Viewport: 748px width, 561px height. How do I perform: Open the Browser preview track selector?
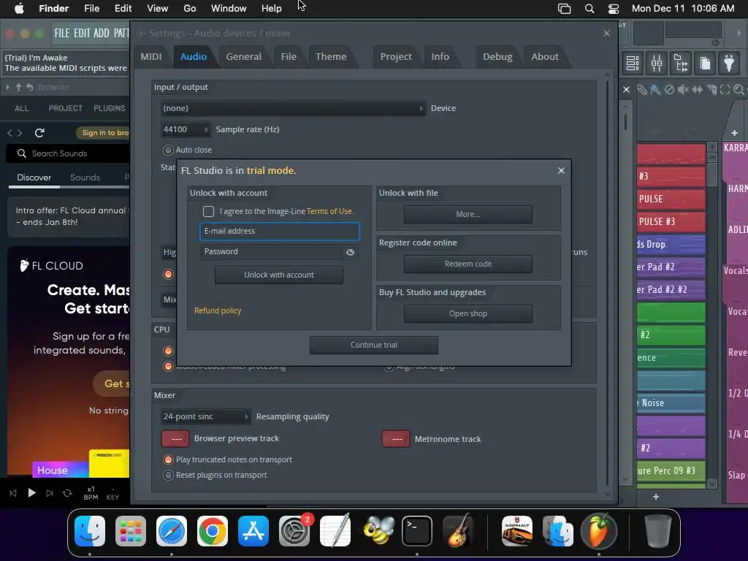175,438
